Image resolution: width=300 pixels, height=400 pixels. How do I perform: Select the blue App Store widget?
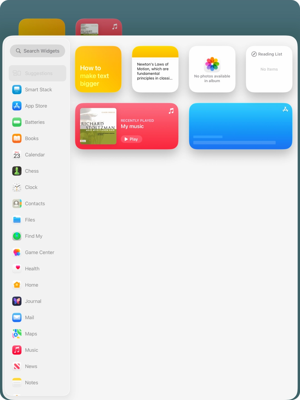tap(241, 126)
